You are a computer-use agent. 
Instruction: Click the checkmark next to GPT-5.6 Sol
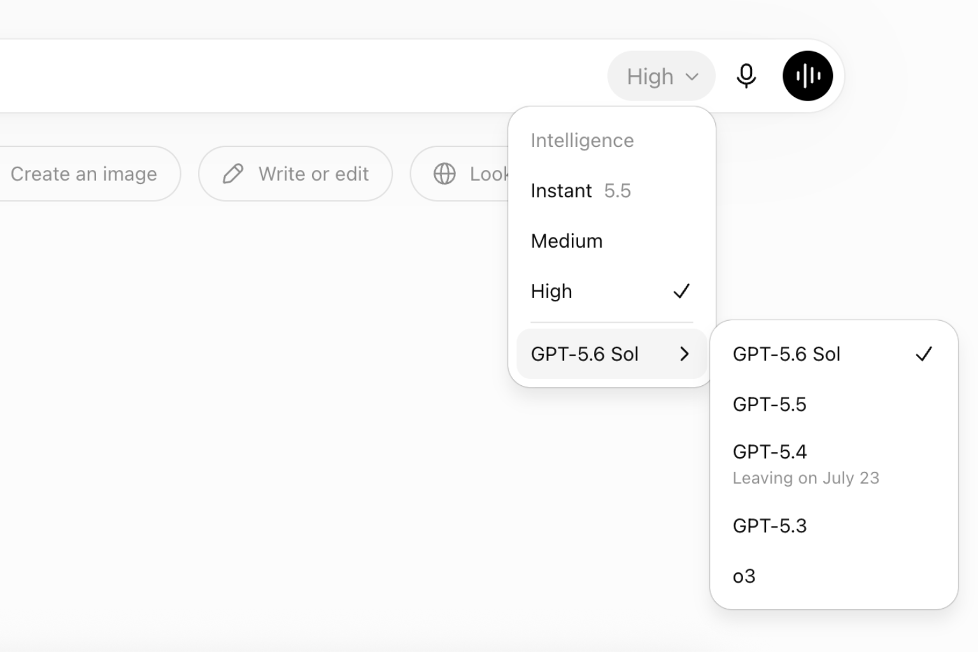tap(924, 354)
